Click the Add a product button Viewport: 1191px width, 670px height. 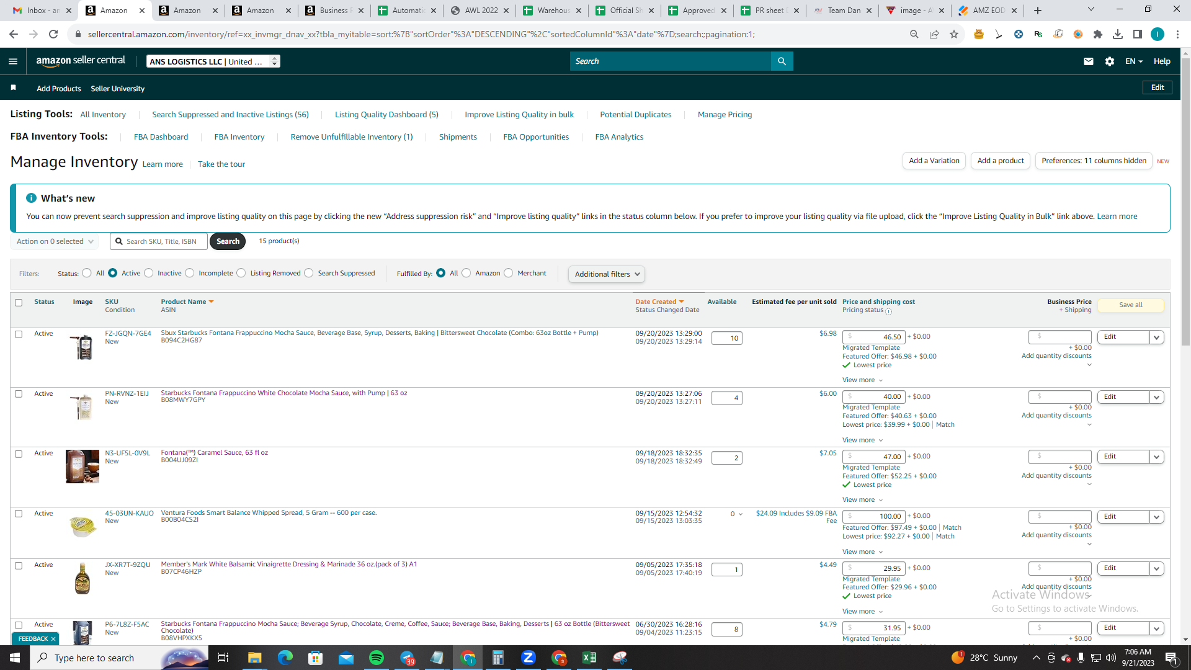pos(1001,161)
